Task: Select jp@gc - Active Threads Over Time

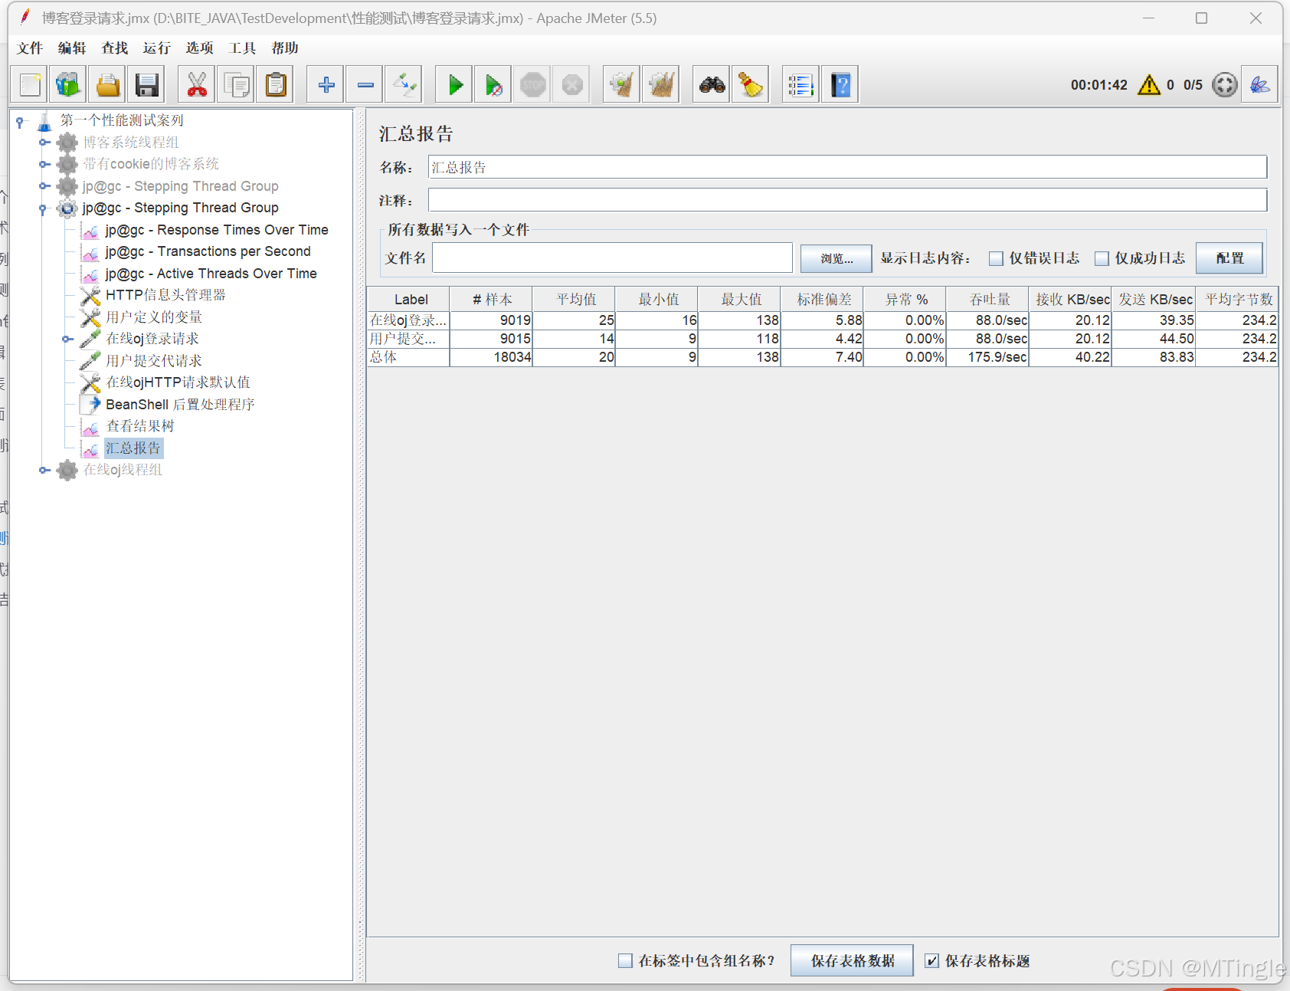Action: [211, 274]
